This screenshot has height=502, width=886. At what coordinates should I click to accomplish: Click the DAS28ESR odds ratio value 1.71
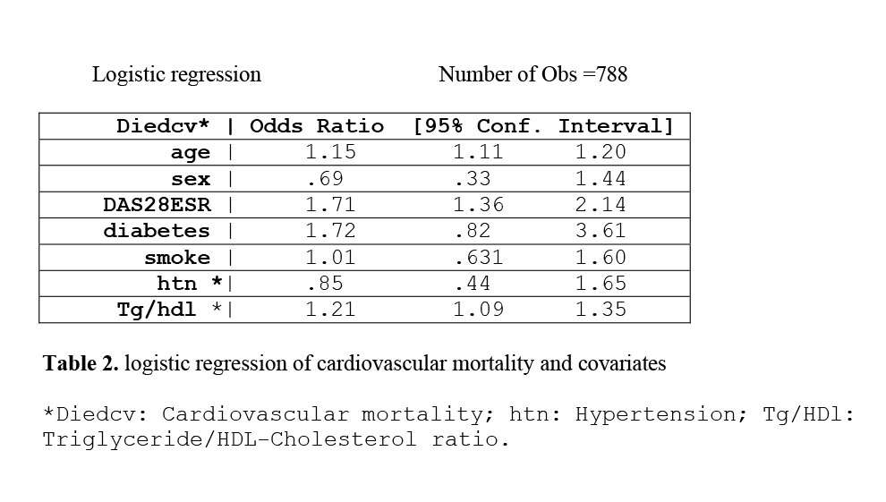pyautogui.click(x=330, y=205)
